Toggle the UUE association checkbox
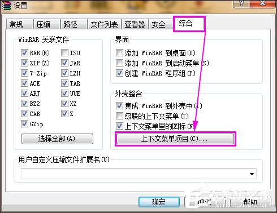This screenshot has height=213, width=277. (x=64, y=94)
